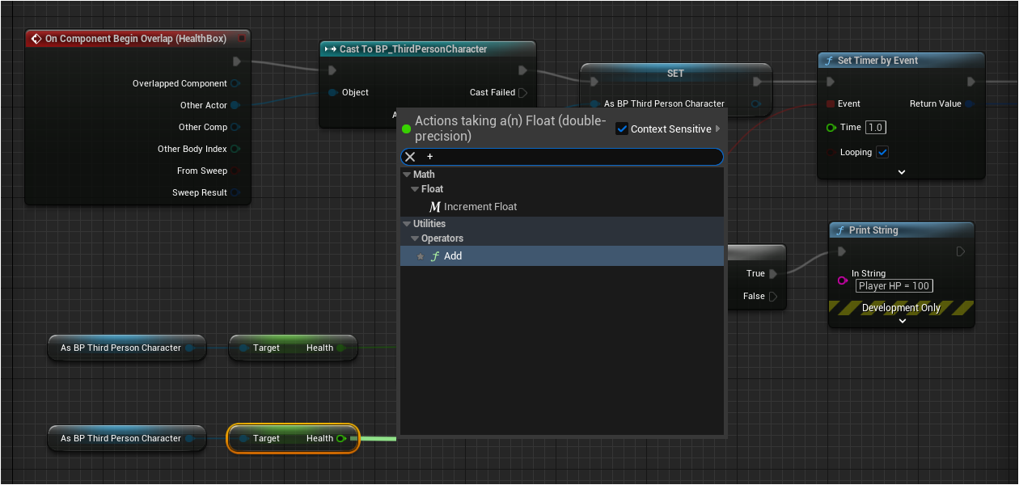Image resolution: width=1019 pixels, height=485 pixels.
Task: Click the Development Only label on Print String
Action: point(901,308)
